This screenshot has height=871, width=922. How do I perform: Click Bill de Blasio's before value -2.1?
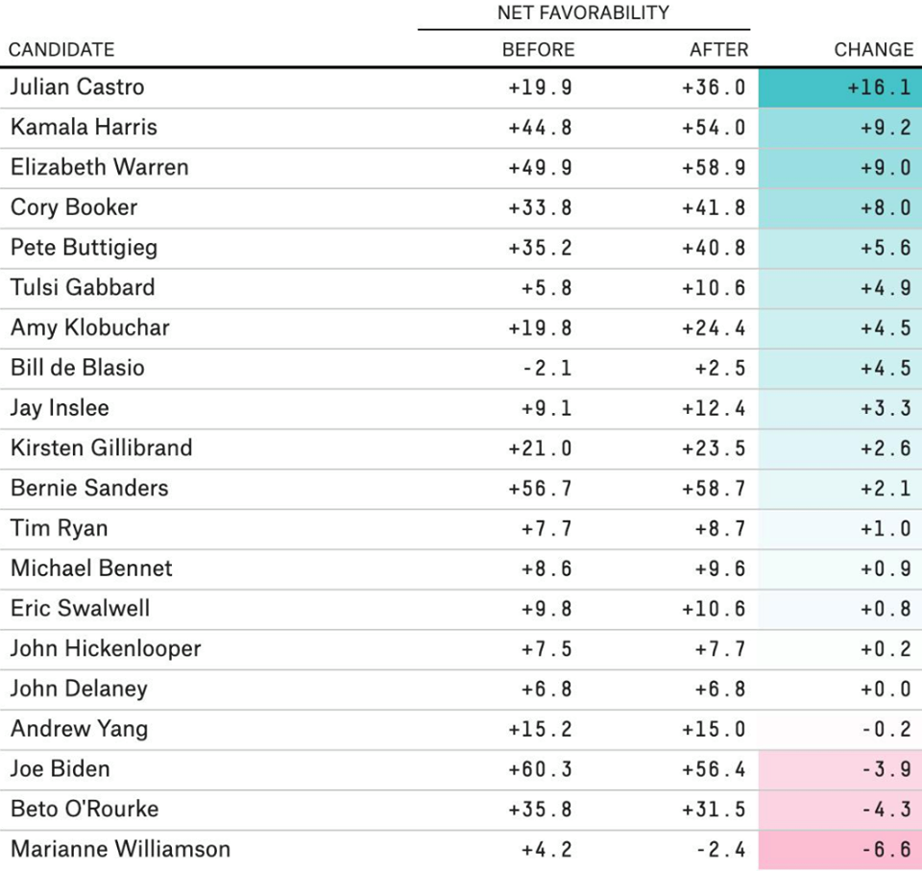click(546, 368)
